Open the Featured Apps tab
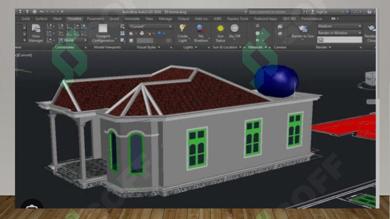This screenshot has height=219, width=390. click(x=265, y=19)
